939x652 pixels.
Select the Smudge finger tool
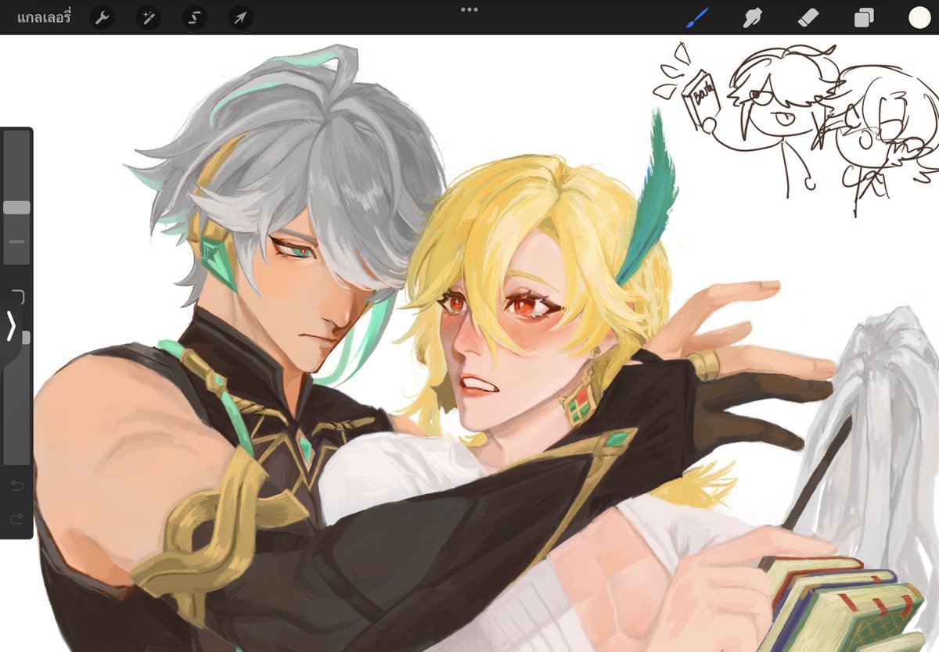coord(752,17)
